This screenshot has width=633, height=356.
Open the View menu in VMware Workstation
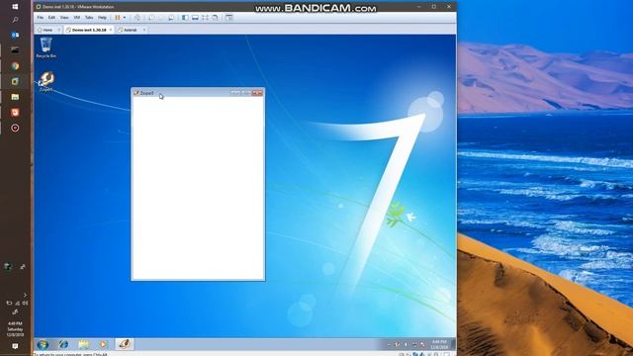pos(64,18)
